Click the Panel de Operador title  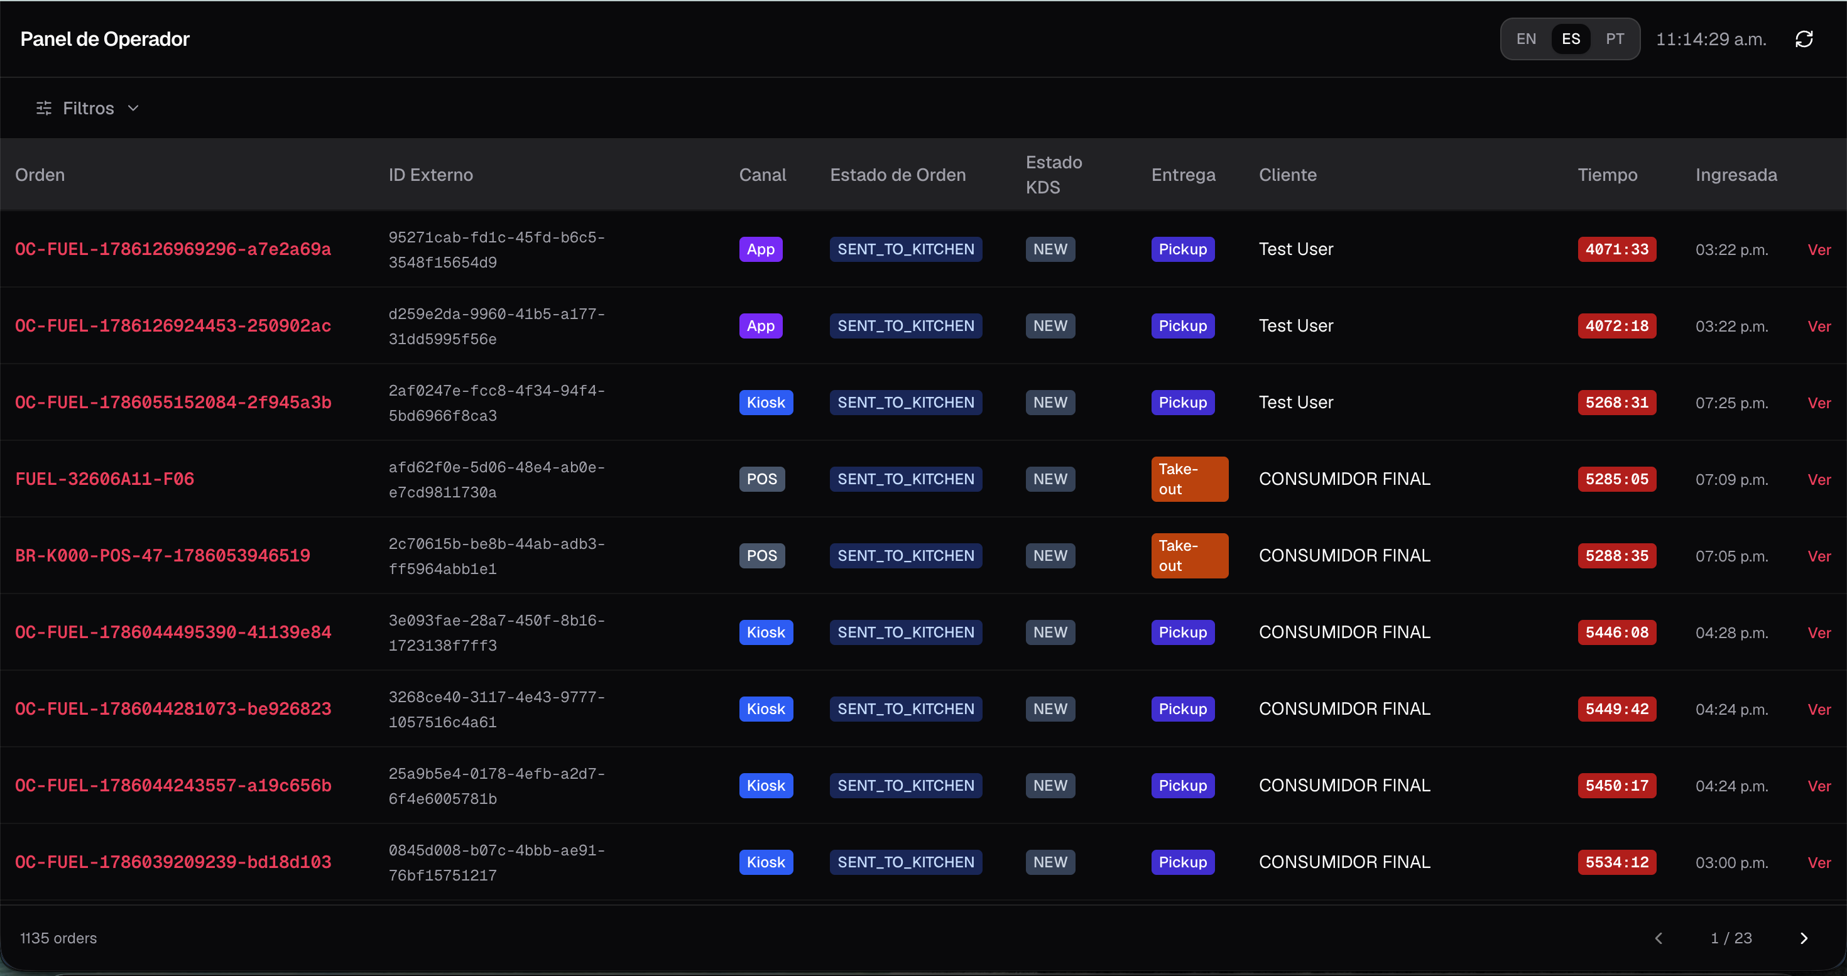point(105,39)
